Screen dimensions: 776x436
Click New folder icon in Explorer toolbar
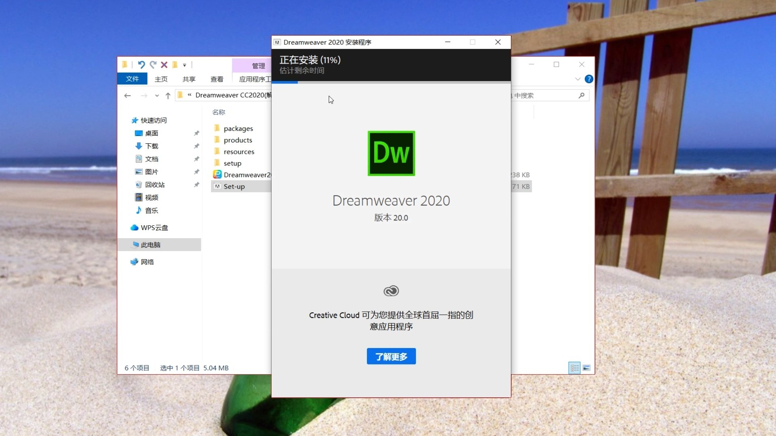pos(175,65)
